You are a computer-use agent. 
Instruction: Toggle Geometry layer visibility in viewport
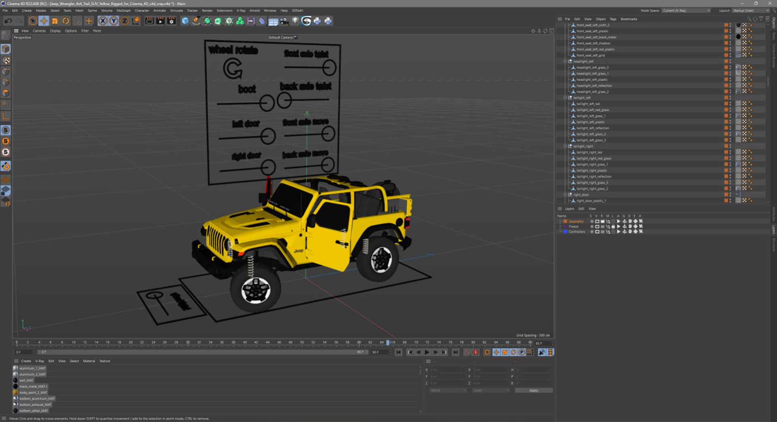597,221
